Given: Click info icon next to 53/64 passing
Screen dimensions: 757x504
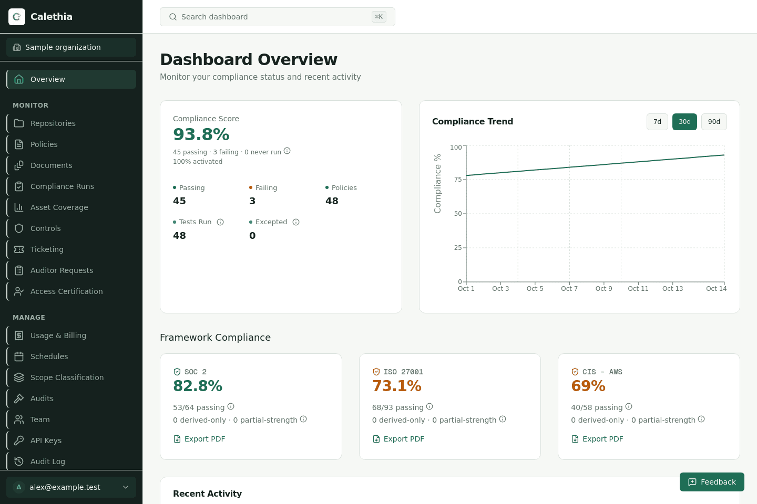Looking at the screenshot, I should (x=231, y=406).
